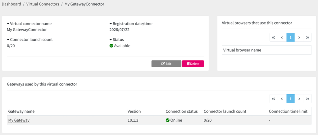Click the green Online status check icon
Screen dimensions: 318x135
point(167,120)
